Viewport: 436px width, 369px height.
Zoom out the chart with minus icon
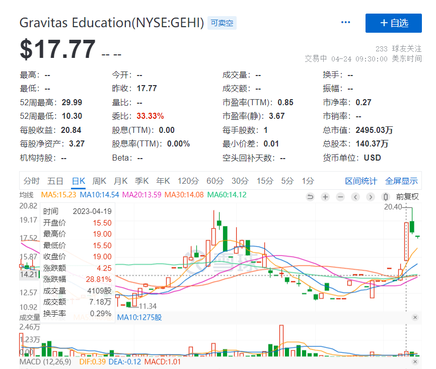pos(340,197)
